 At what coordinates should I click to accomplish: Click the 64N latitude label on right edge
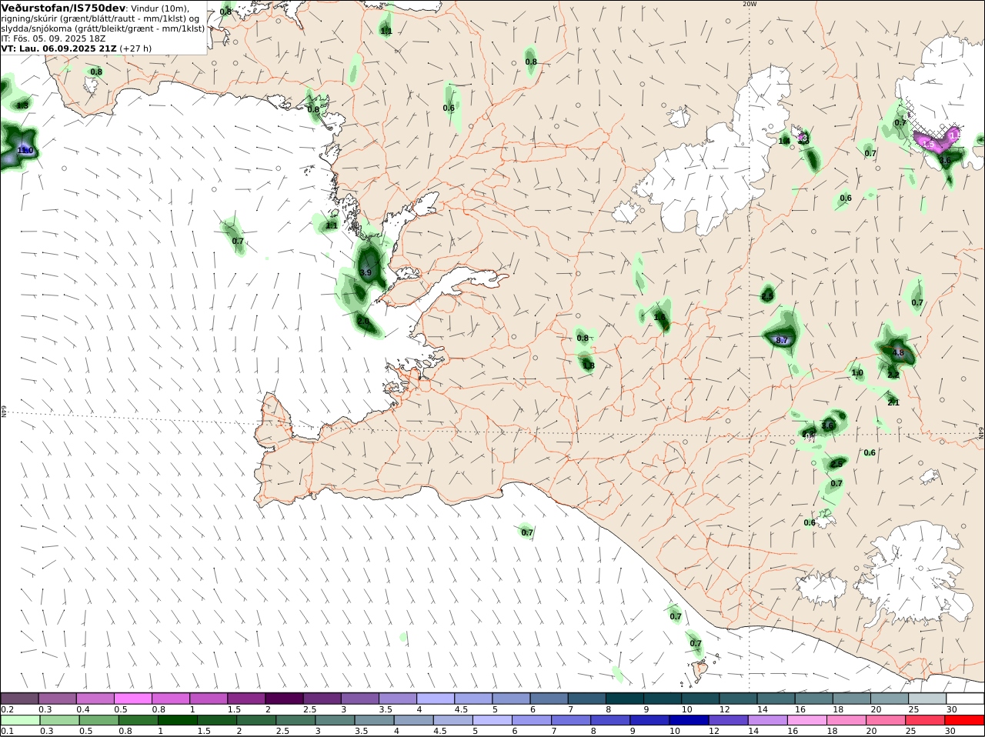(x=981, y=433)
